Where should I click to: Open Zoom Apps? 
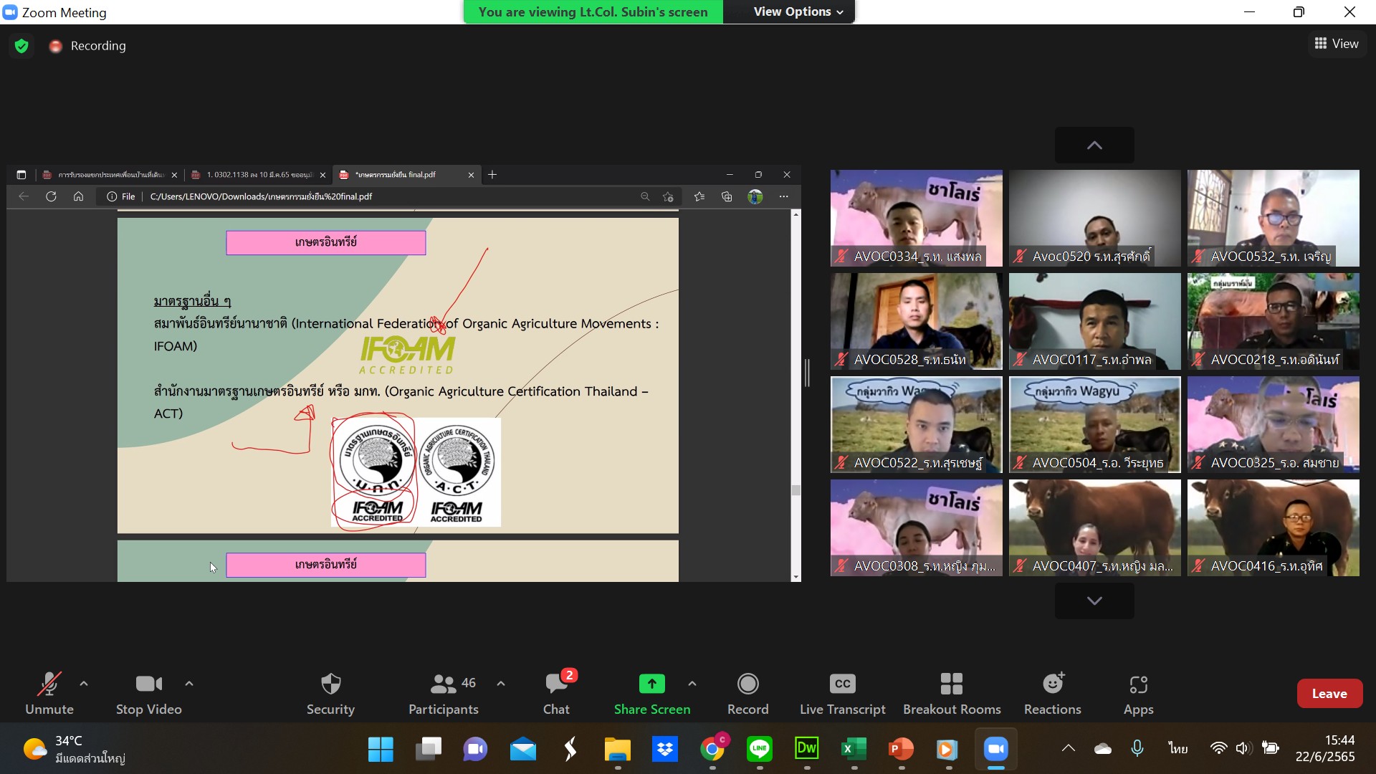(1138, 693)
